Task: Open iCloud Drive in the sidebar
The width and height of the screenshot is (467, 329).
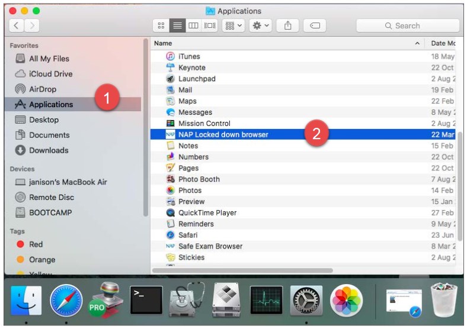Action: pyautogui.click(x=50, y=74)
